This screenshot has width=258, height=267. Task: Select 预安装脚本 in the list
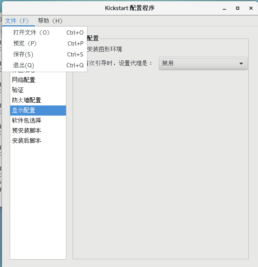38,131
